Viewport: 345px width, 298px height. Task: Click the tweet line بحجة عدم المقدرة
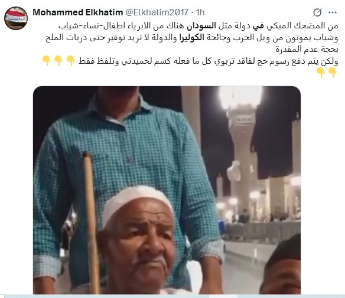pos(307,49)
